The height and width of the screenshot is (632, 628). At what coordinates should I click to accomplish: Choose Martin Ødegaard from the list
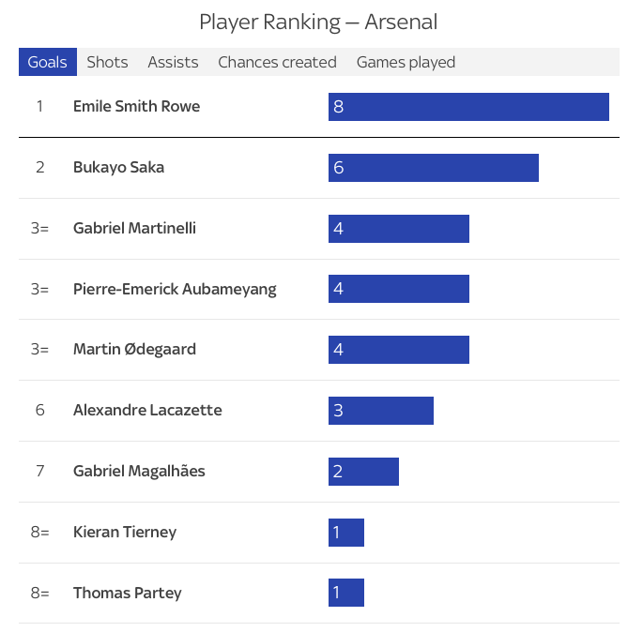click(x=132, y=350)
